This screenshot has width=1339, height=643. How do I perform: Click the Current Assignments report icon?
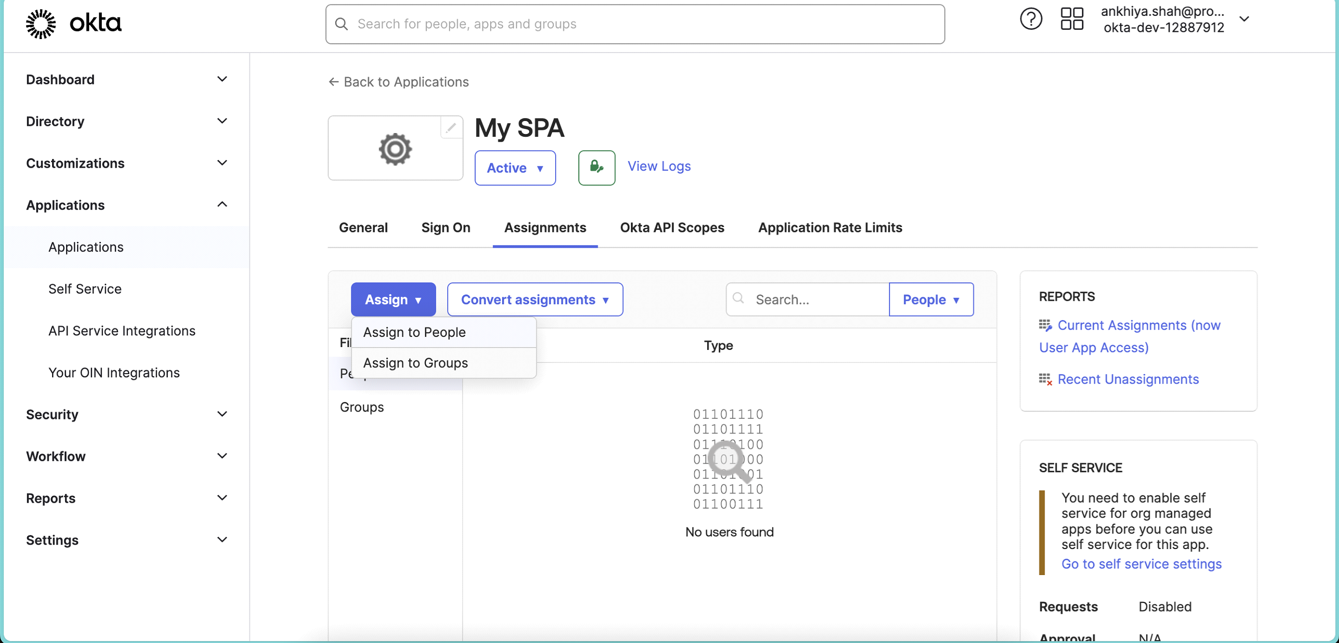1045,326
